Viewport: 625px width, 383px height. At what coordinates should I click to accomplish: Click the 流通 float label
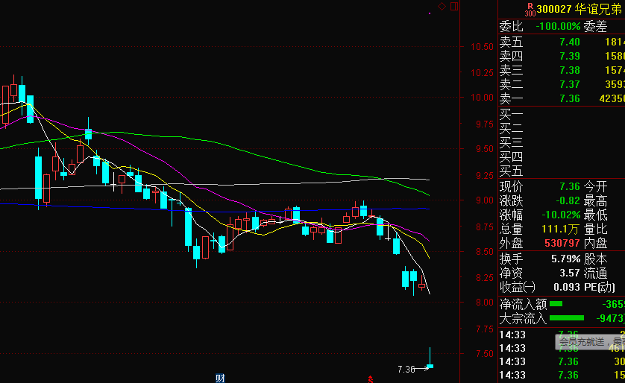click(595, 273)
